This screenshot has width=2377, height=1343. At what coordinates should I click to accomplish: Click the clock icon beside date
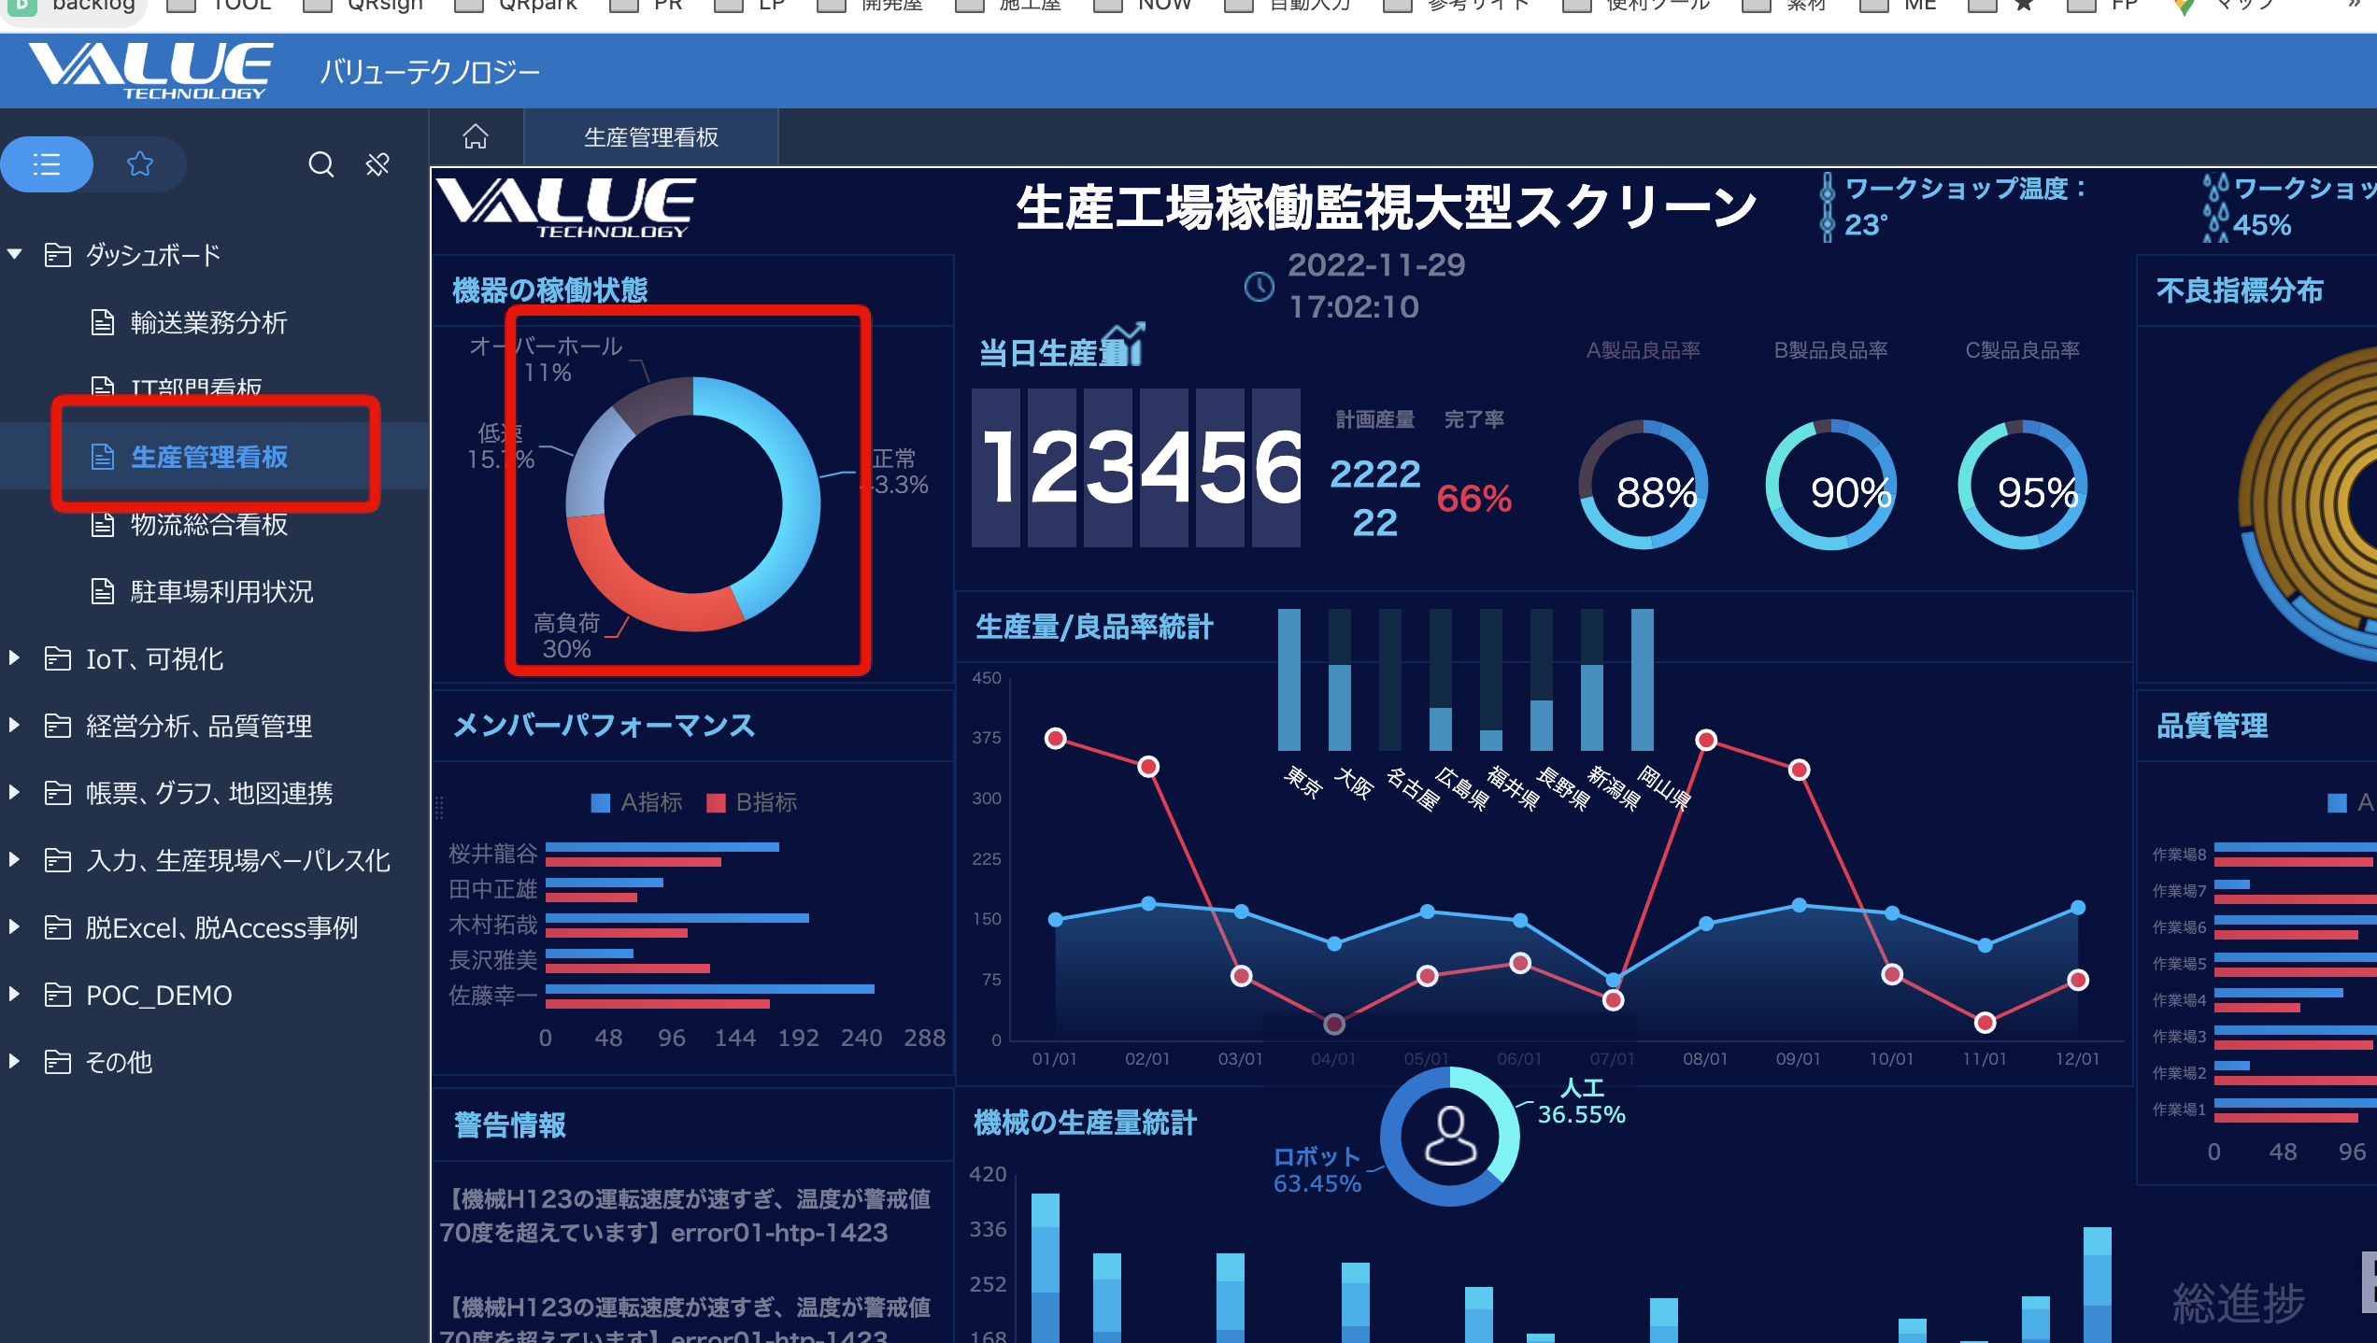click(x=1259, y=287)
